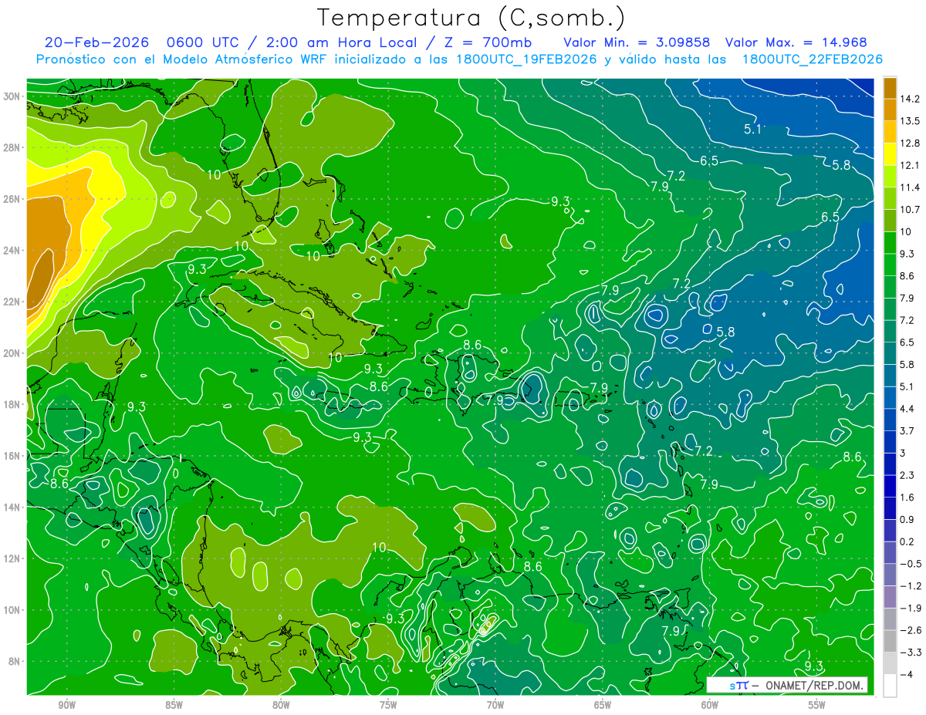Click the longitude axis label "85W"
926x715 pixels.
click(174, 705)
